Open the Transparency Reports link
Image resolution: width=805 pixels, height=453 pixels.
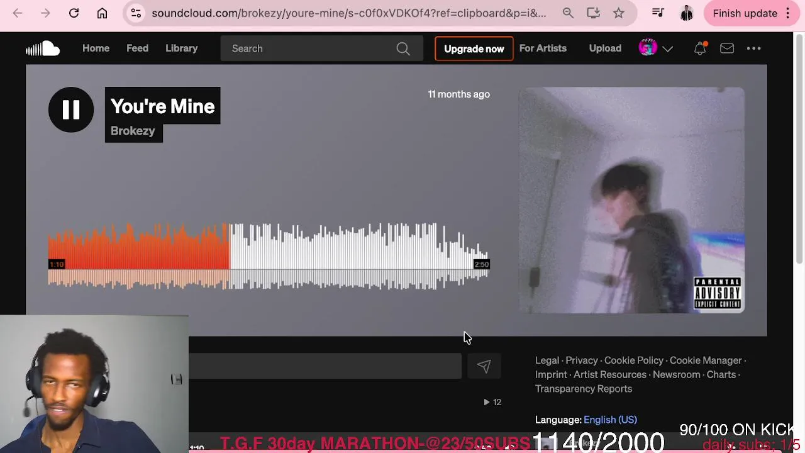(x=584, y=389)
